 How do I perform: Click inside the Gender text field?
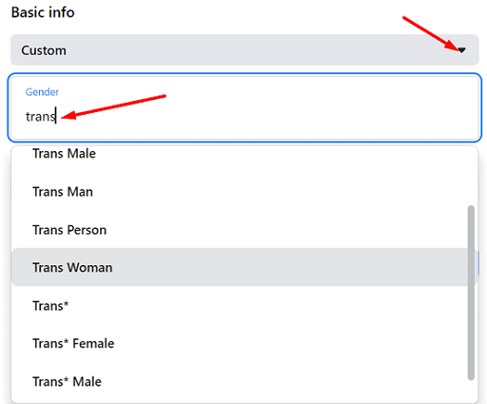pyautogui.click(x=245, y=107)
